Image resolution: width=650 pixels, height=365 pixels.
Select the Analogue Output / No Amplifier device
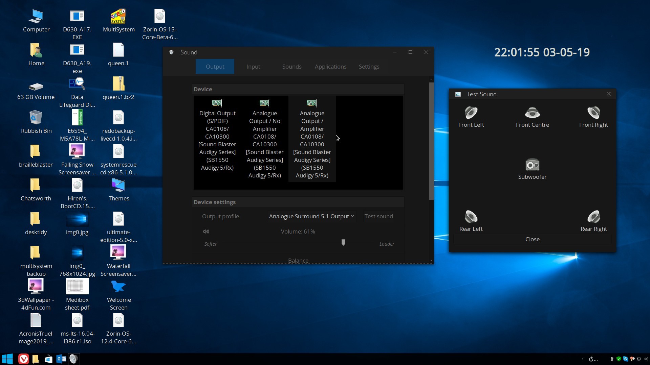(x=264, y=139)
